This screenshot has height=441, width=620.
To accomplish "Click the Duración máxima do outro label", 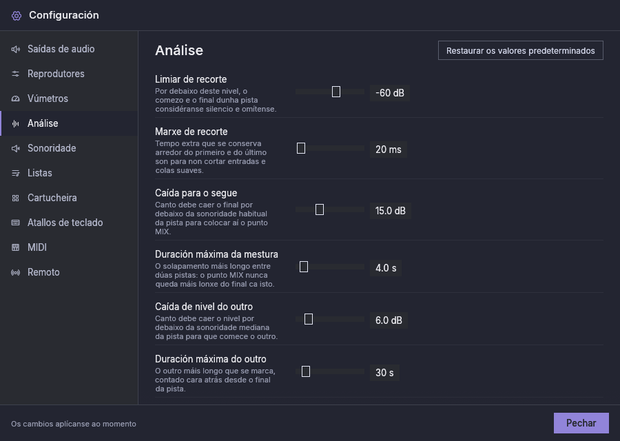I will click(x=210, y=359).
